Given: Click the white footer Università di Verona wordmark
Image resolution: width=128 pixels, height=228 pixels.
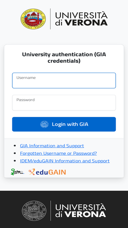Looking at the screenshot, I should point(81,211).
